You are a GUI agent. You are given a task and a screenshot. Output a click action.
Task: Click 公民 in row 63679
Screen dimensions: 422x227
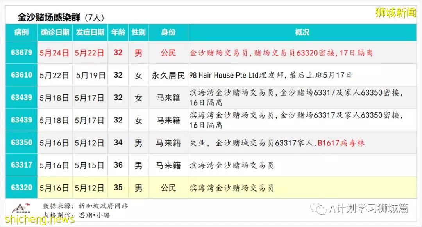pyautogui.click(x=168, y=53)
